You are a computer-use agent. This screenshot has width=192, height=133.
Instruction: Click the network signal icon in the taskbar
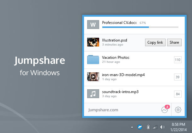click(x=155, y=127)
